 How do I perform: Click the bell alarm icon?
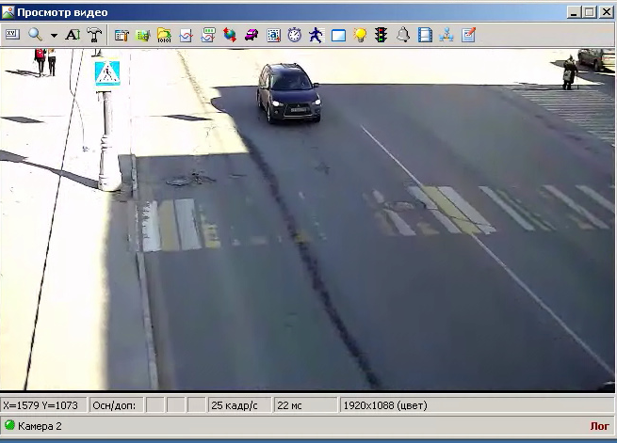[x=403, y=35]
